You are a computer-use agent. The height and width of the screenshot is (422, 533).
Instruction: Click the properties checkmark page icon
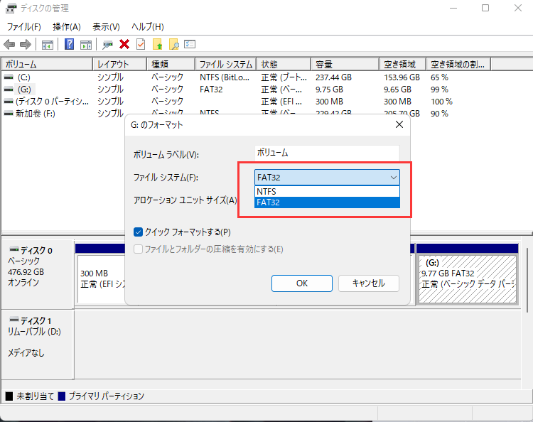click(x=141, y=44)
